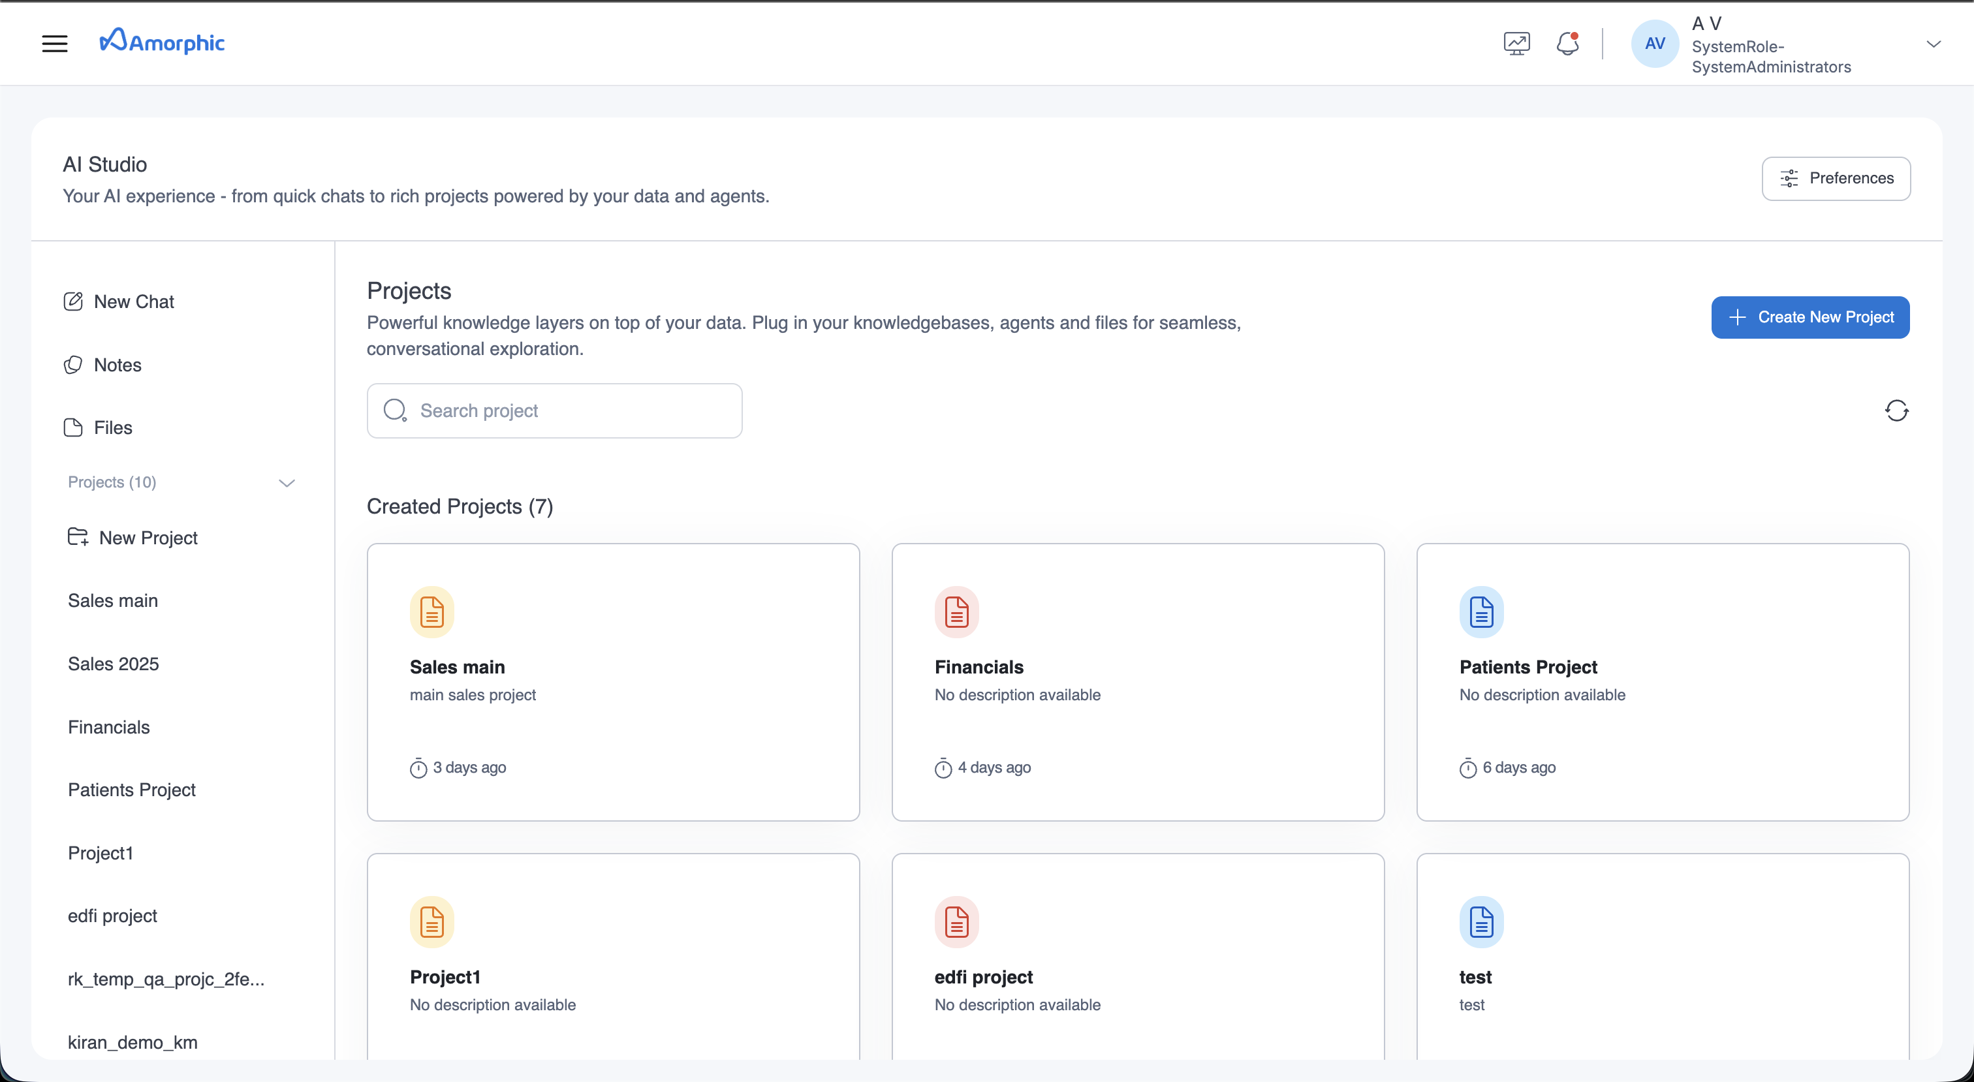
Task: Open the hamburger navigation menu
Action: pyautogui.click(x=54, y=44)
